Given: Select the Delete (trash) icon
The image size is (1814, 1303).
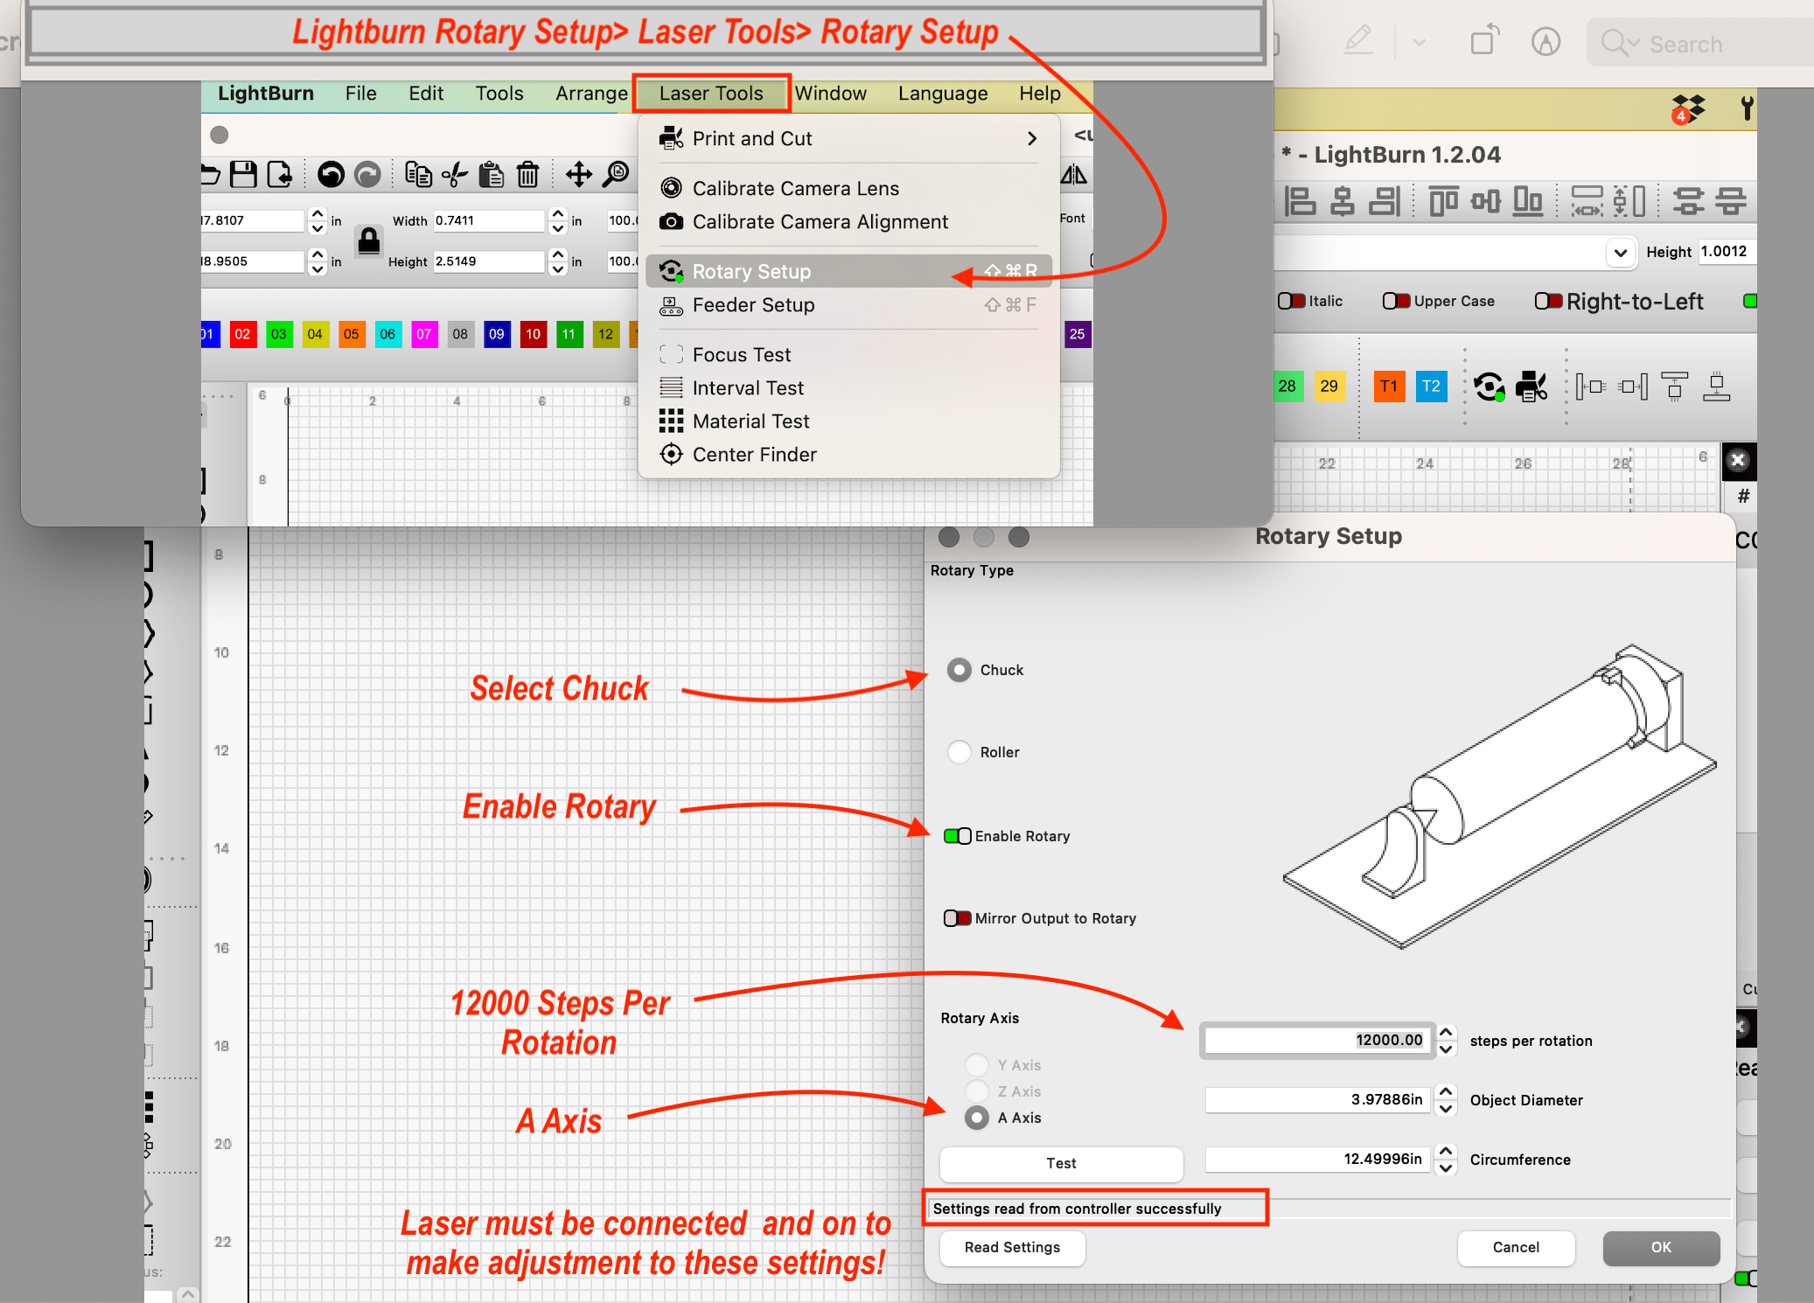Looking at the screenshot, I should (528, 174).
